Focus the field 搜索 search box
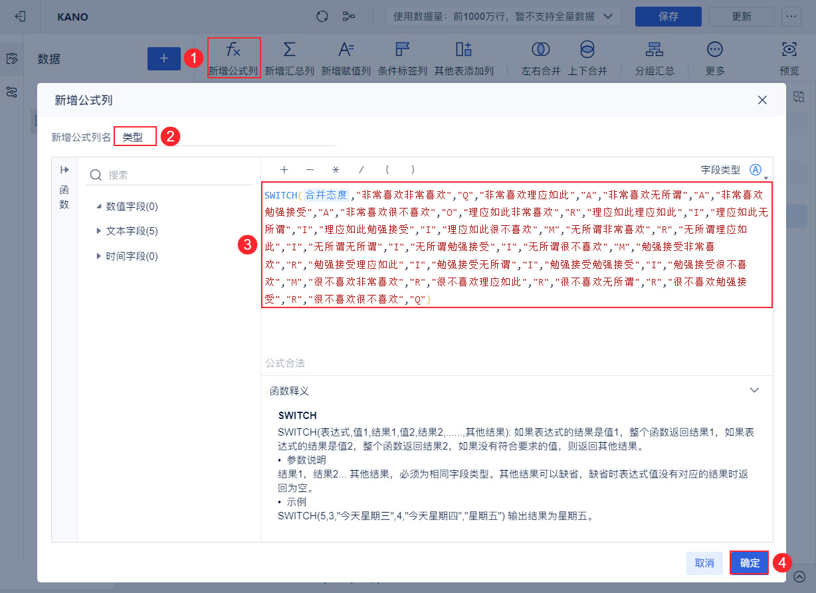The height and width of the screenshot is (593, 816). [x=170, y=175]
